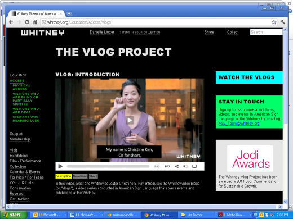
Task: Click the system tray expand arrow
Action: coord(255,215)
